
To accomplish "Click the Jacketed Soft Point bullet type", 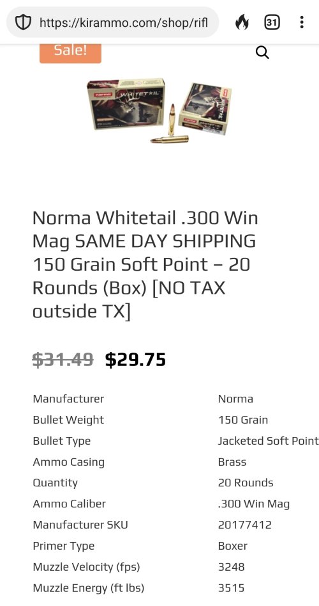I will [268, 441].
